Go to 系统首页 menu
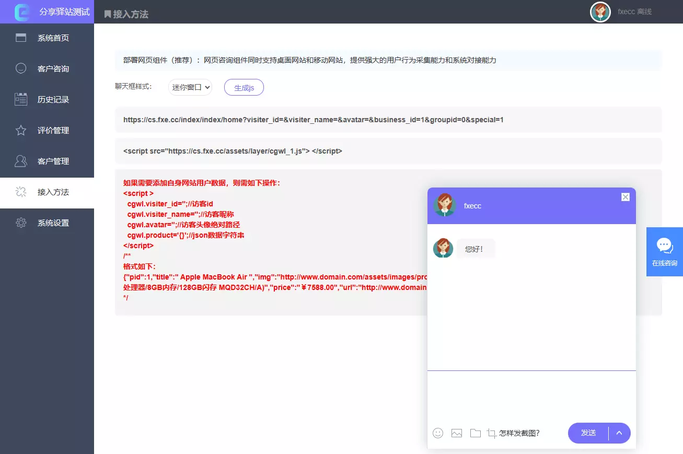This screenshot has width=683, height=454. [x=47, y=38]
